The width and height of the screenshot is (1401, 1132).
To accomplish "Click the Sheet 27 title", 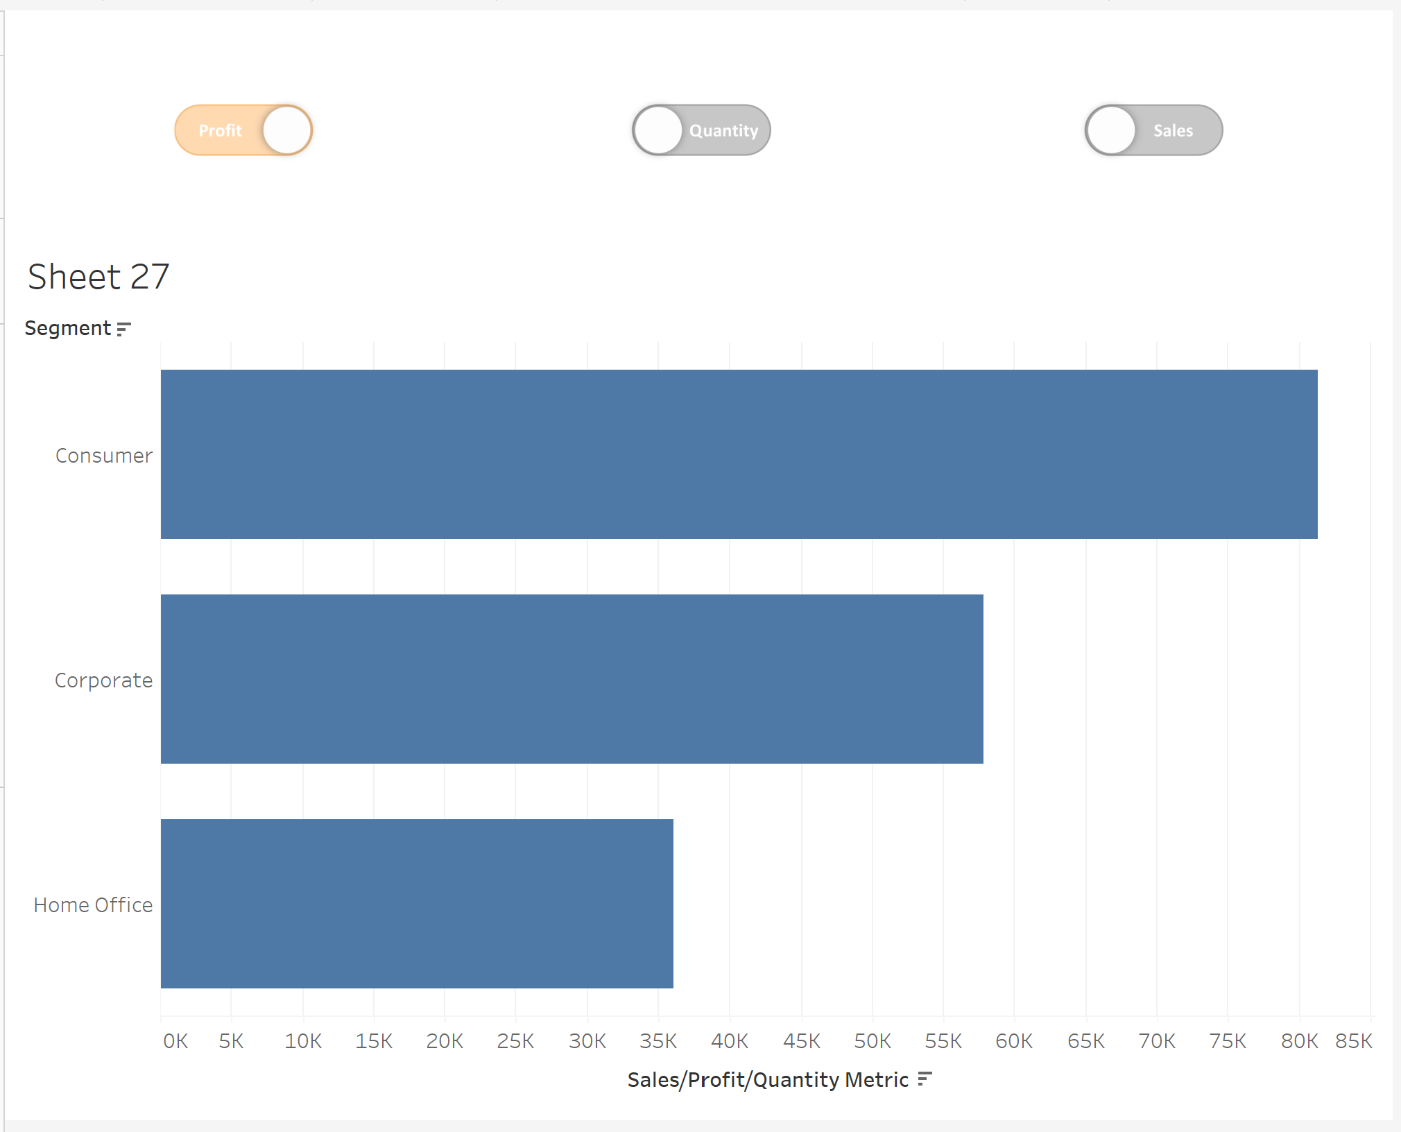I will (98, 277).
